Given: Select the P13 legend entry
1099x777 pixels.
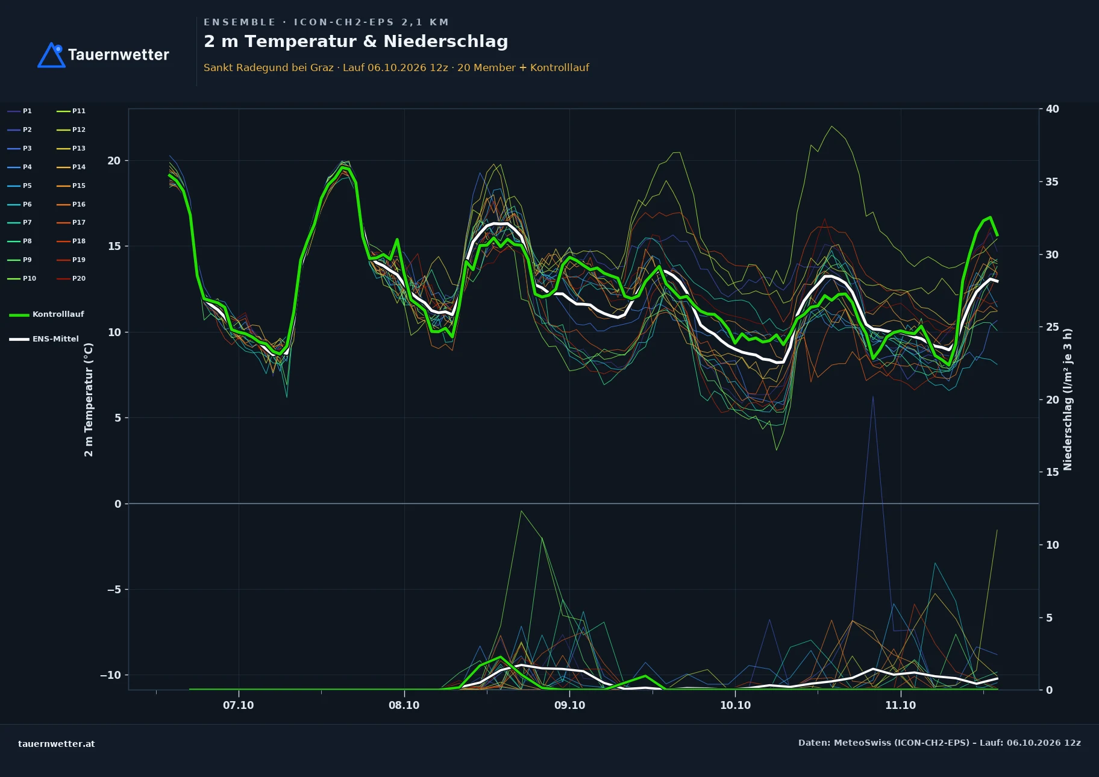Looking at the screenshot, I should (x=71, y=148).
